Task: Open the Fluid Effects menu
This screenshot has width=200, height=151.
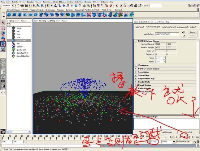Action: 59,2
